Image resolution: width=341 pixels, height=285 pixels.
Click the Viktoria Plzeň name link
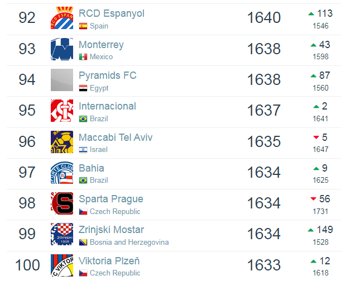109,261
